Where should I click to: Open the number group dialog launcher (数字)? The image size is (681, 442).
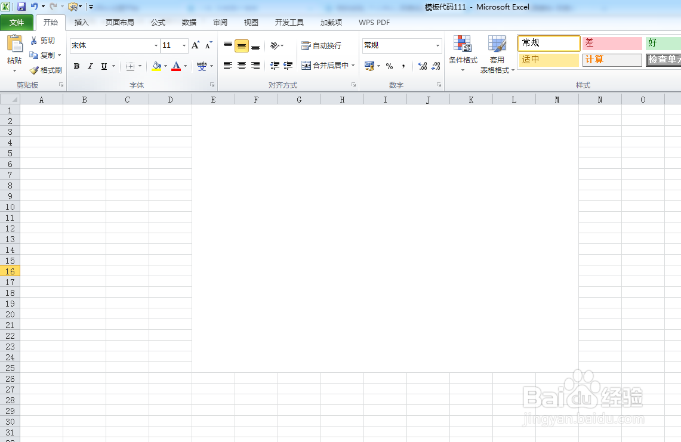(439, 85)
